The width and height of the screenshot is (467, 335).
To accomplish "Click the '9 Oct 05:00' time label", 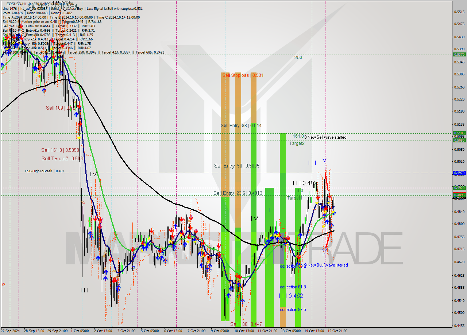I will 220,331.
